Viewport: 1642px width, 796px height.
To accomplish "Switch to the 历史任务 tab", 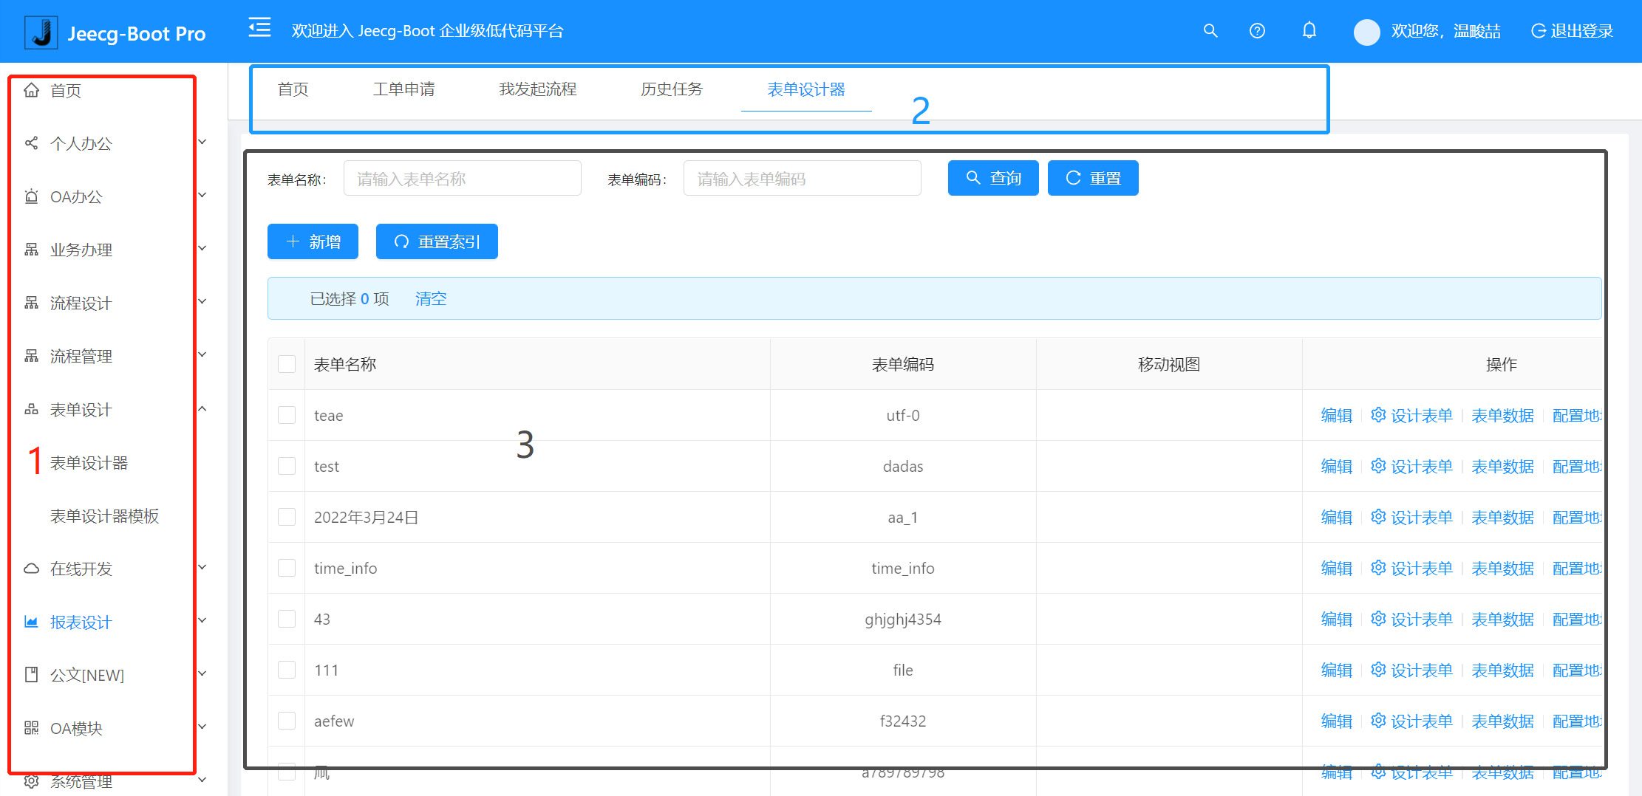I will (671, 89).
